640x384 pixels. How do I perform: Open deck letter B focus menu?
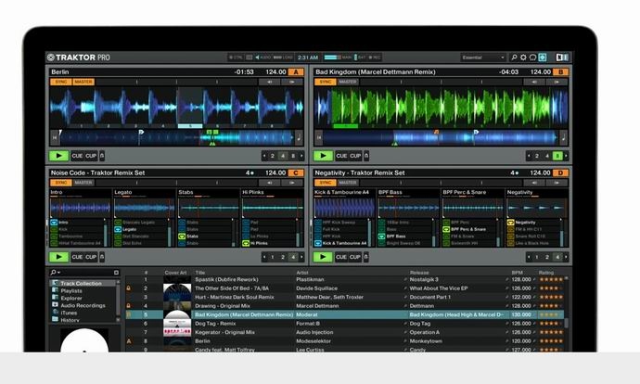point(560,71)
